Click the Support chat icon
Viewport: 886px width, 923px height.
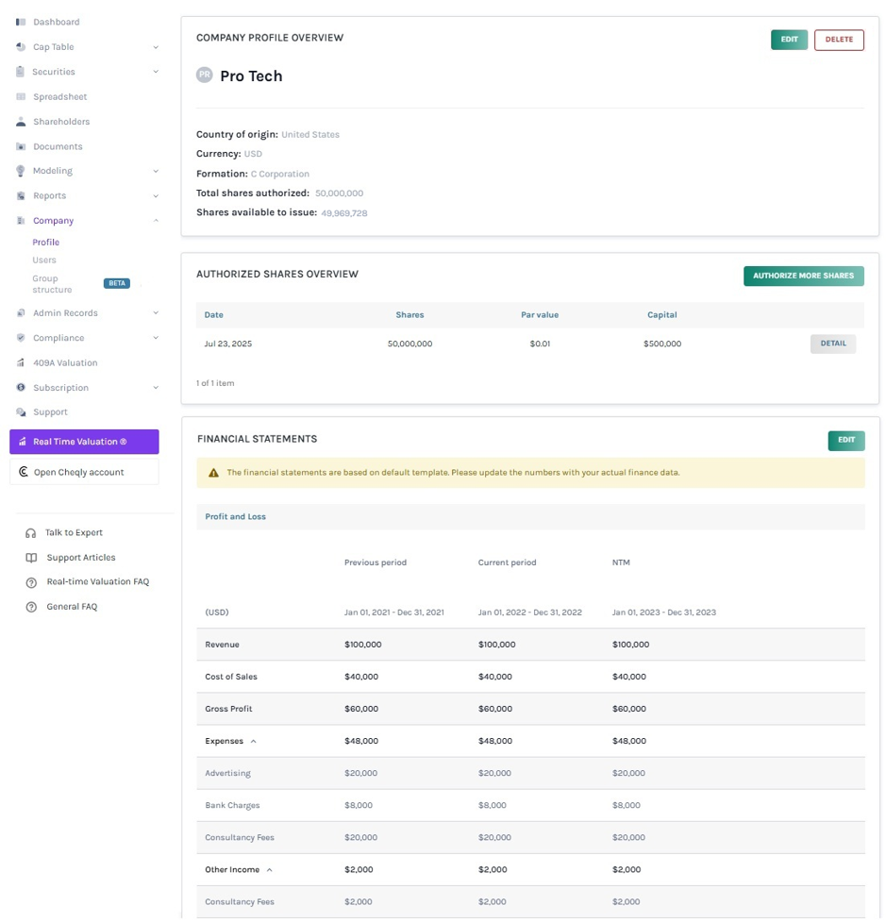(21, 412)
